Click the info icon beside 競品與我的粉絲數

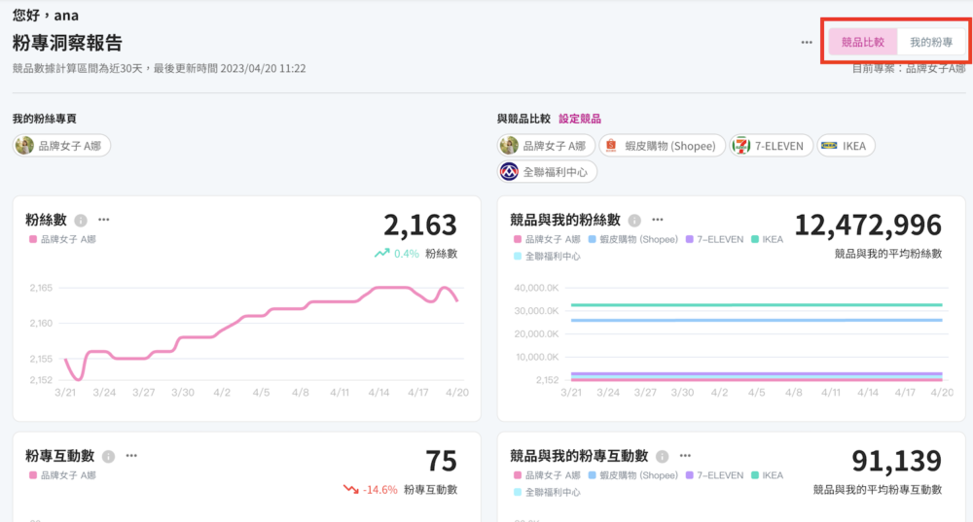coord(634,221)
